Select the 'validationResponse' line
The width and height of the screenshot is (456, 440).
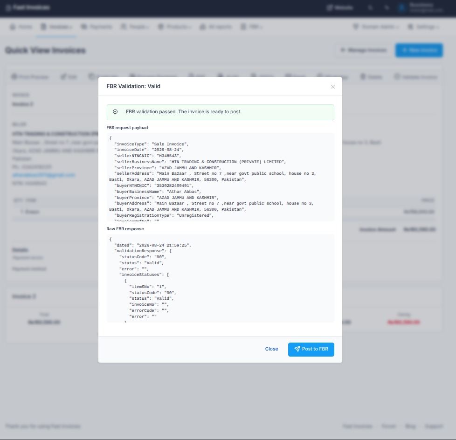[x=143, y=251]
